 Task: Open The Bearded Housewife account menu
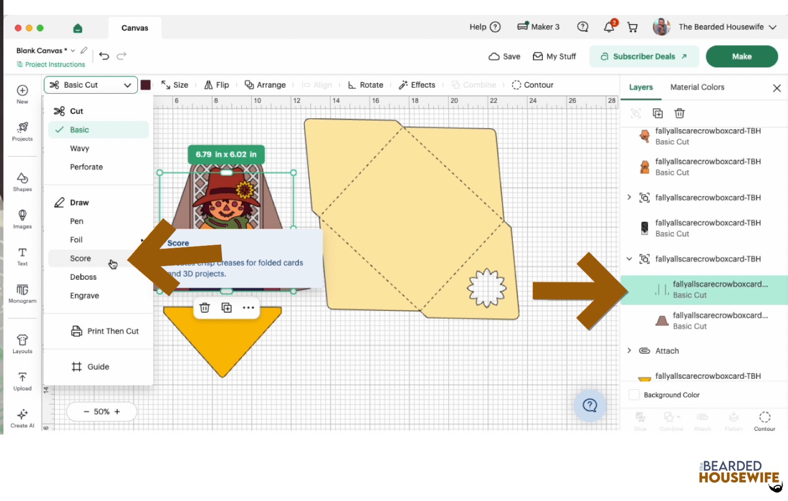[x=715, y=27]
